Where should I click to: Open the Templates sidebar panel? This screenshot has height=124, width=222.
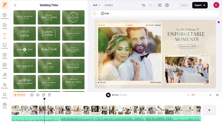5,16
